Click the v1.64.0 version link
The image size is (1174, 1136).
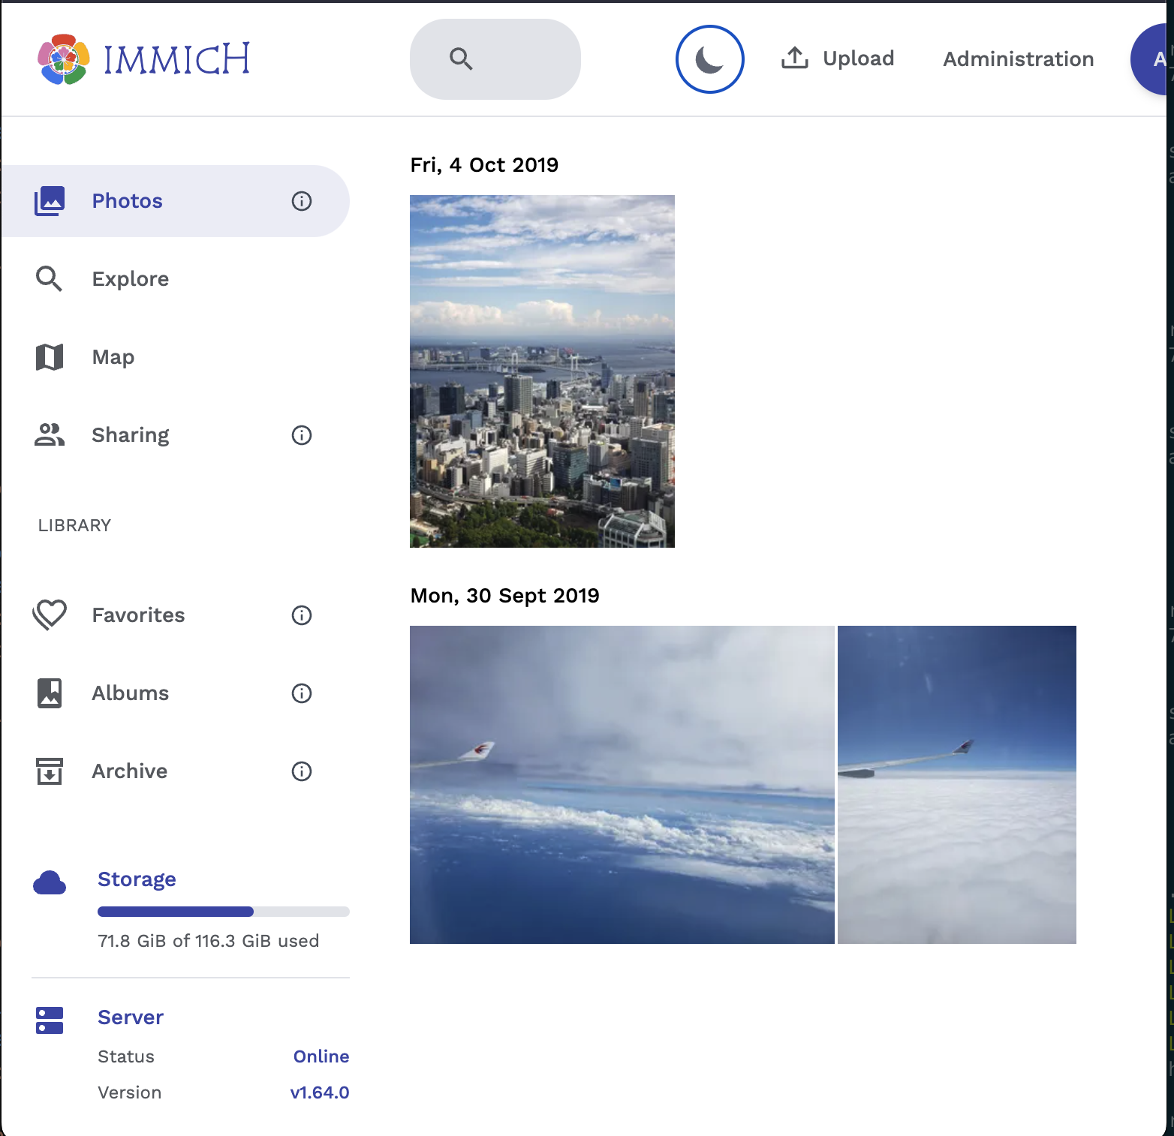point(320,1092)
